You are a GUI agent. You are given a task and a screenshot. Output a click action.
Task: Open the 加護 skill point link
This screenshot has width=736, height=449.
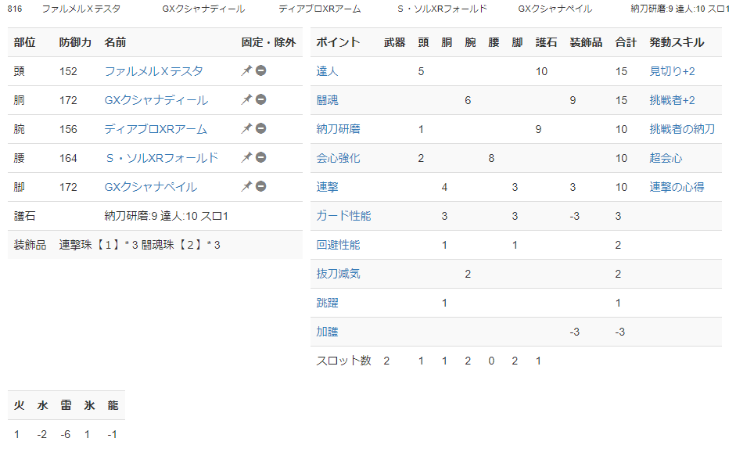pyautogui.click(x=327, y=332)
